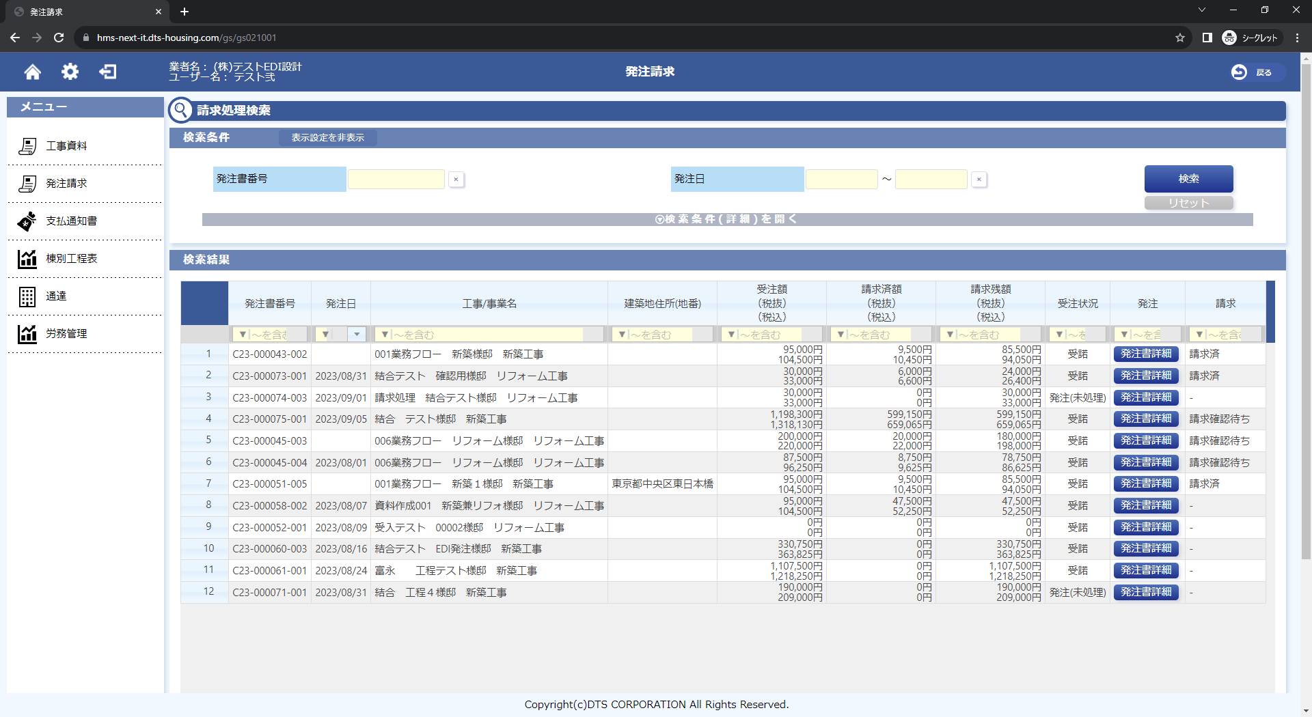Clear the 発注日 range with × button
The width and height of the screenshot is (1312, 717).
(979, 180)
